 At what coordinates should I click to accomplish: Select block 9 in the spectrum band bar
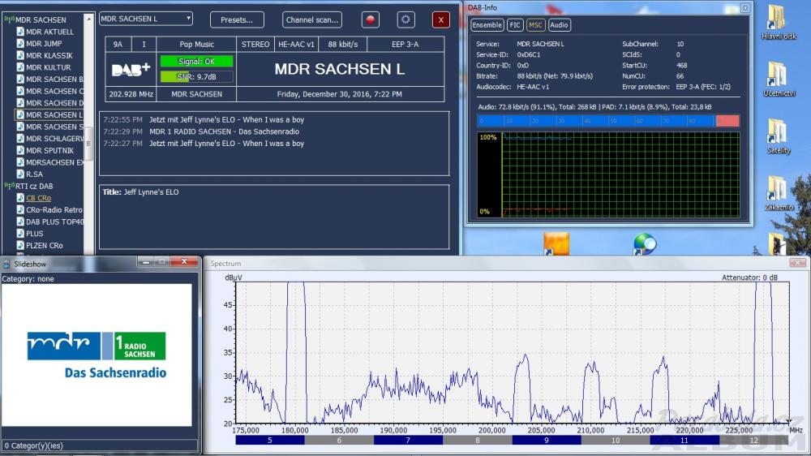coord(546,440)
